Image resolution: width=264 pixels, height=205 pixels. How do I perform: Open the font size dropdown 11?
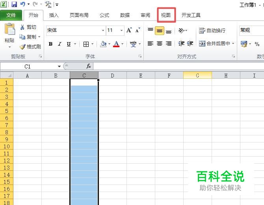click(121, 30)
